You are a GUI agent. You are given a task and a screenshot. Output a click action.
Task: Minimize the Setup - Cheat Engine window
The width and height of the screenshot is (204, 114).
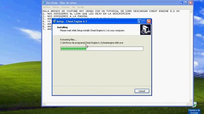[140, 21]
